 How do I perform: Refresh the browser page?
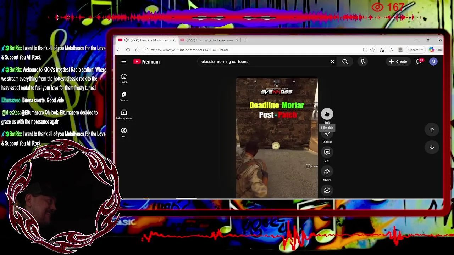click(x=128, y=50)
